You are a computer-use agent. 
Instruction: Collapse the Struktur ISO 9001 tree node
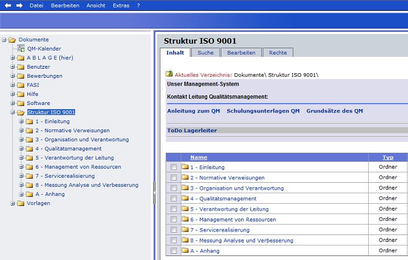tap(13, 112)
